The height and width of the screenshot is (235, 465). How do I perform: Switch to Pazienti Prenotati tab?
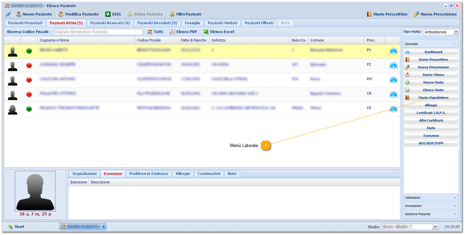click(x=25, y=23)
